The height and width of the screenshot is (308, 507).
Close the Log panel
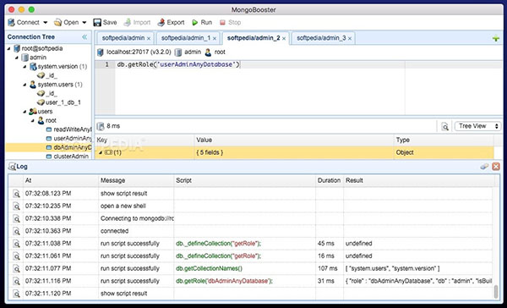pyautogui.click(x=496, y=167)
